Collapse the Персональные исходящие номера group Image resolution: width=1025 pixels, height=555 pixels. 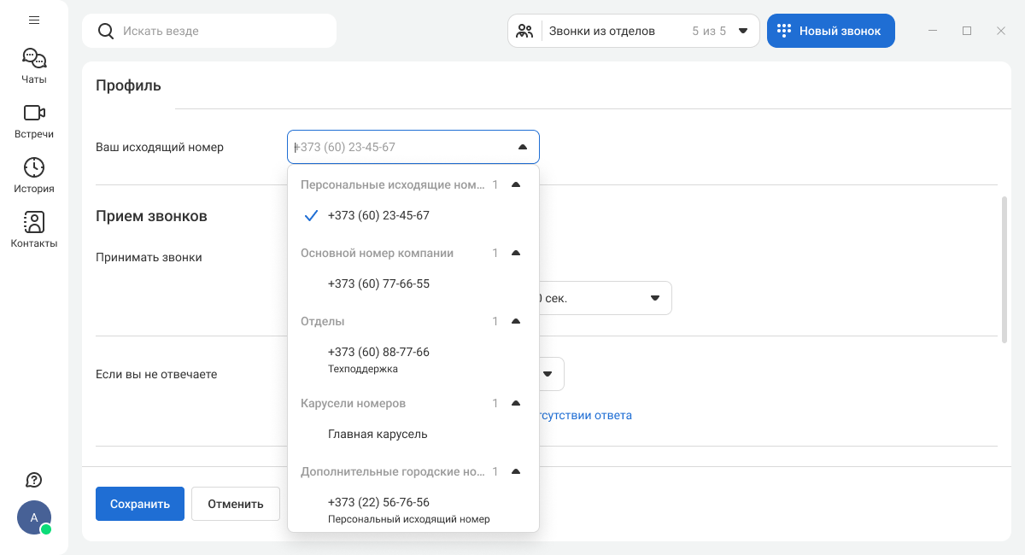tap(515, 184)
